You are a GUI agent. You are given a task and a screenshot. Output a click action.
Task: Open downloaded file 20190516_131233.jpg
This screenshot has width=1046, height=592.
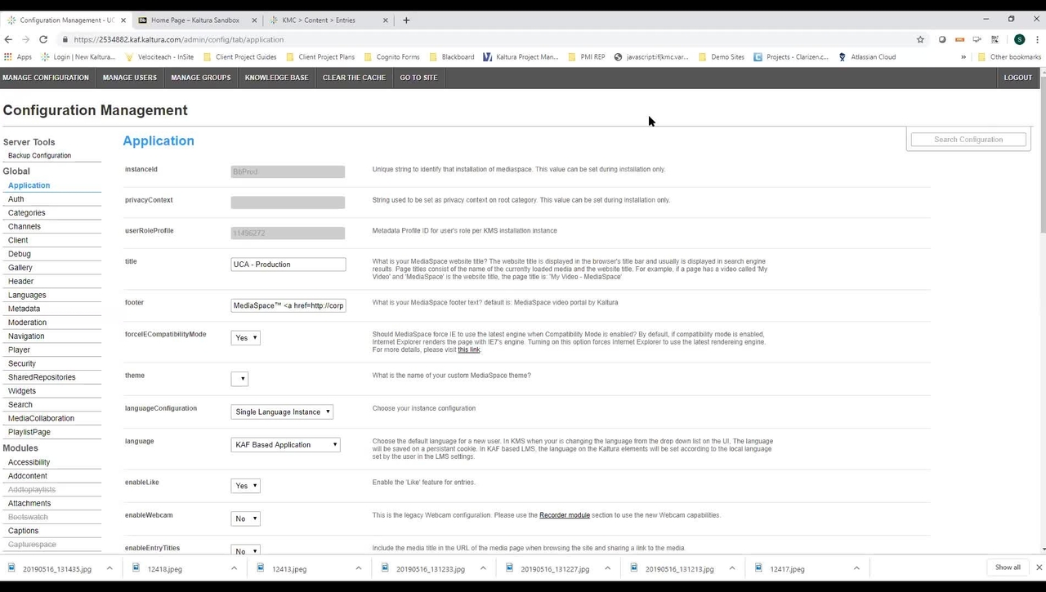pyautogui.click(x=431, y=569)
